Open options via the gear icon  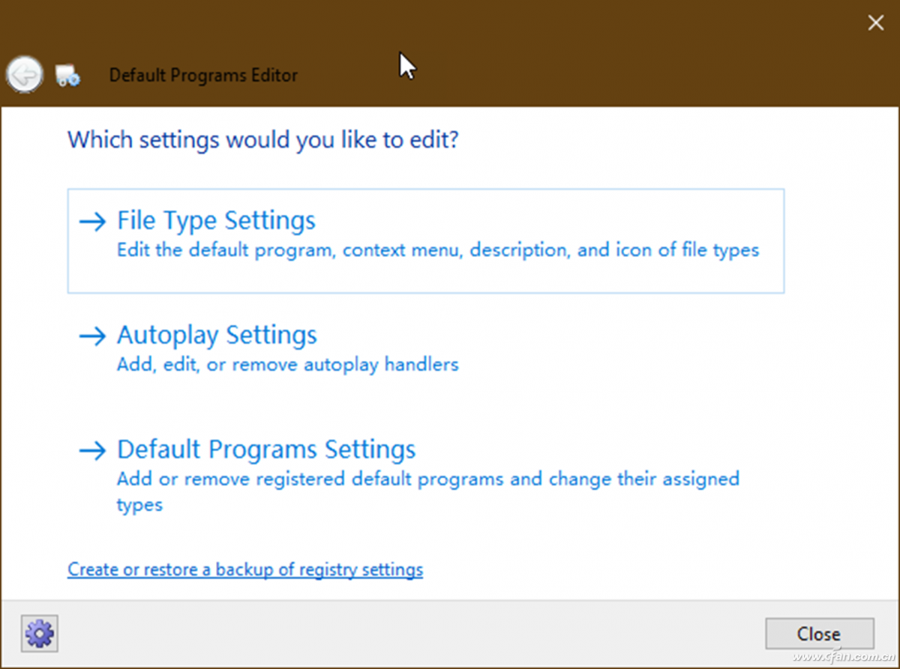pos(40,635)
